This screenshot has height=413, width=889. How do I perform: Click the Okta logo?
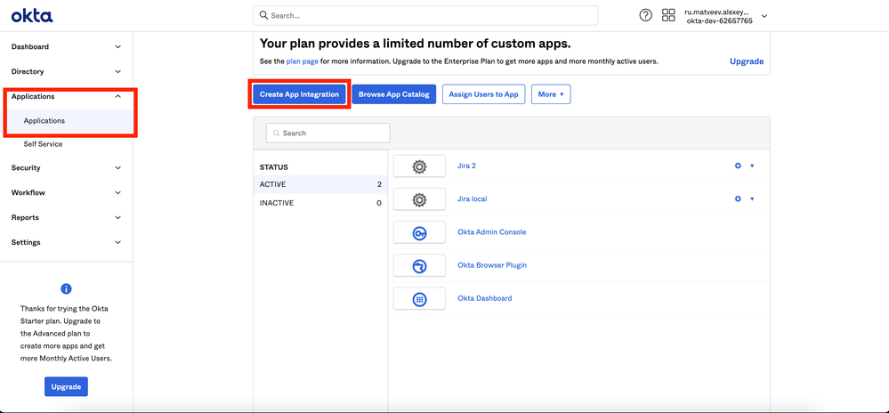pos(32,16)
